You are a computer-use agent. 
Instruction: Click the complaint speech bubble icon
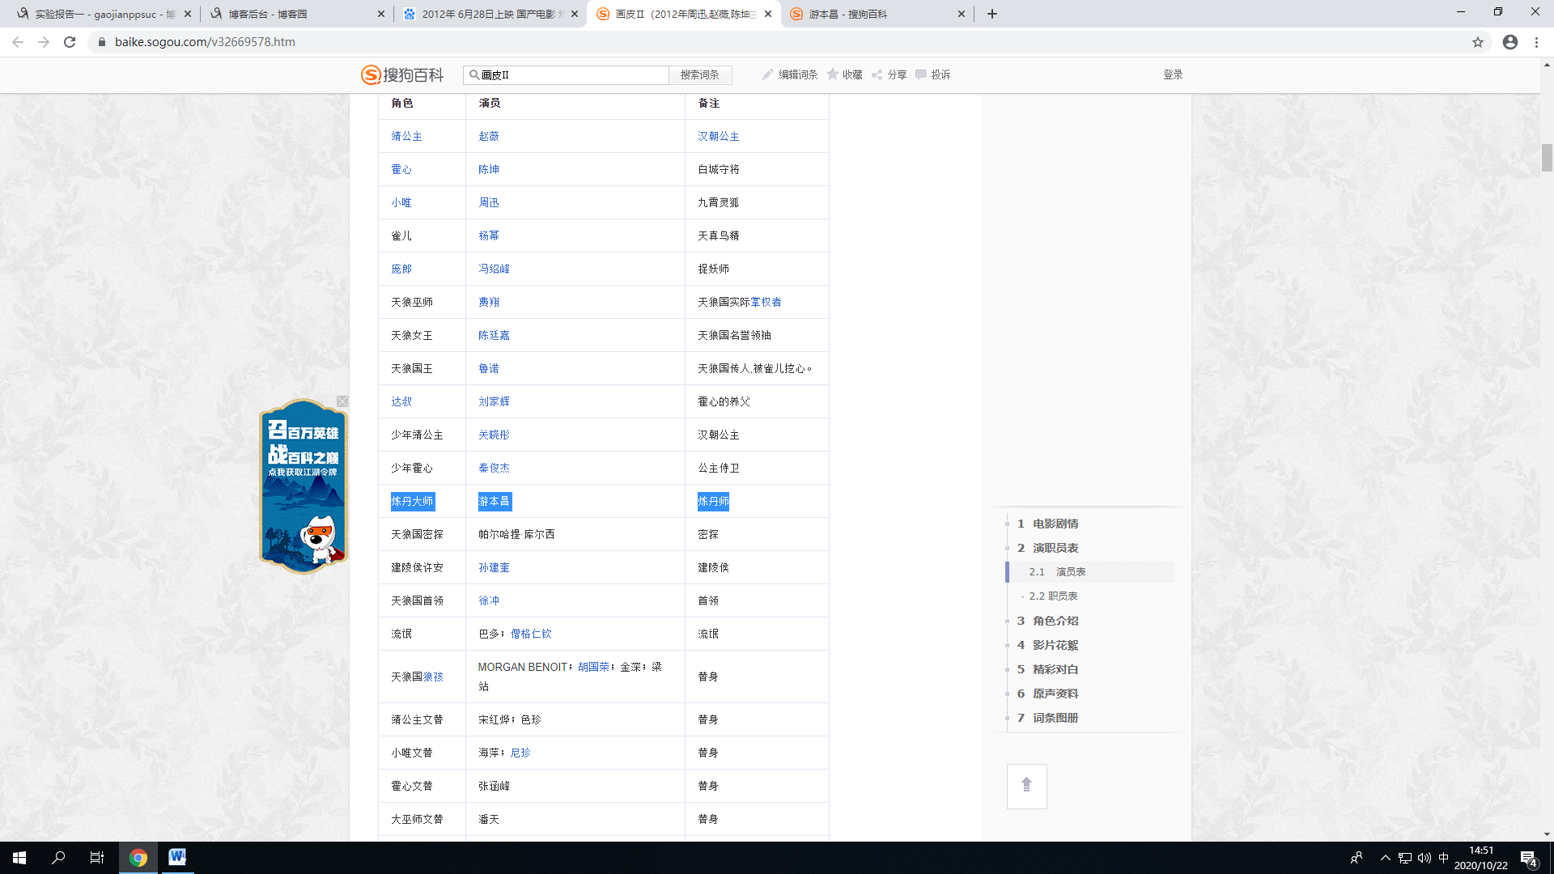click(921, 74)
